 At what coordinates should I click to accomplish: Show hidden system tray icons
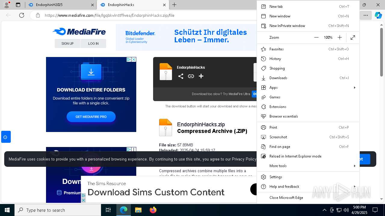coord(324,210)
